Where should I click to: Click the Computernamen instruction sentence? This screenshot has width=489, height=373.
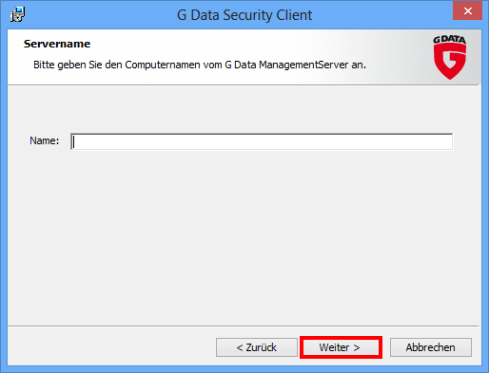click(x=200, y=65)
